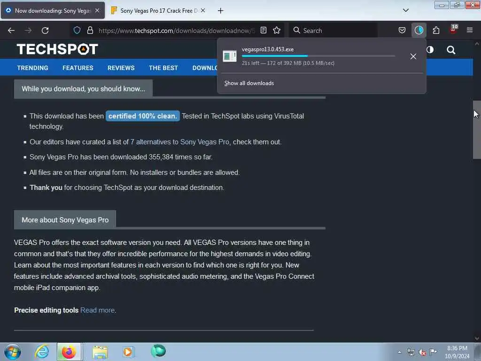The height and width of the screenshot is (361, 481).
Task: Click the network tray icon
Action: pyautogui.click(x=411, y=353)
